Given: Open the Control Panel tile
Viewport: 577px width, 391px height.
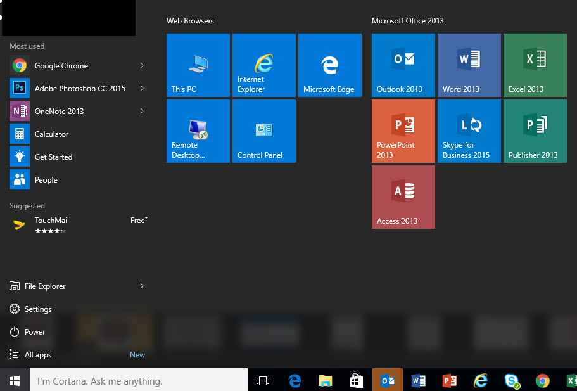Looking at the screenshot, I should [x=264, y=131].
